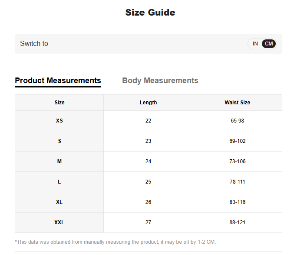The width and height of the screenshot is (294, 255).
Task: Click the Waist Size column header
Action: (237, 103)
